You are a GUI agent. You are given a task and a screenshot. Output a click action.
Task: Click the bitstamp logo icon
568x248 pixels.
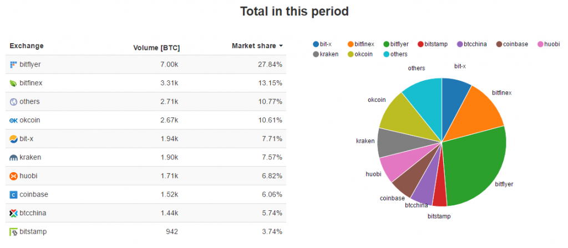pos(14,231)
